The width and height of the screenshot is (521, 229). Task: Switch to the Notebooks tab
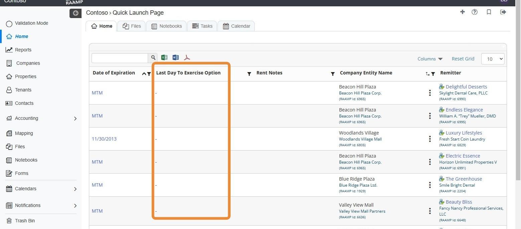(166, 26)
